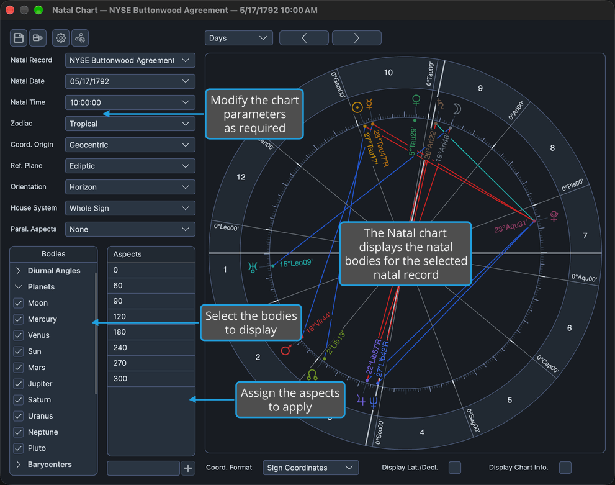Click the 23°Aqu31' Pluto position label
The height and width of the screenshot is (485, 615).
click(510, 227)
